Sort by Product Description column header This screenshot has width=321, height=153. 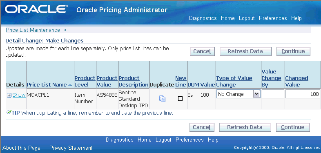(x=134, y=82)
